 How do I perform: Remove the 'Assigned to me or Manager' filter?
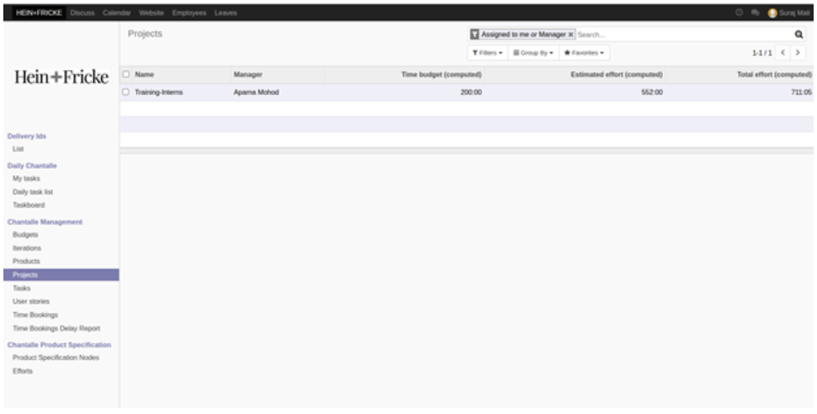[x=570, y=34]
